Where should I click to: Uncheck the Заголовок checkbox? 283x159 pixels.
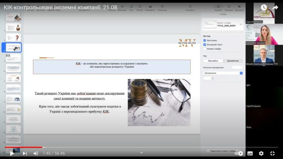(x=205, y=40)
